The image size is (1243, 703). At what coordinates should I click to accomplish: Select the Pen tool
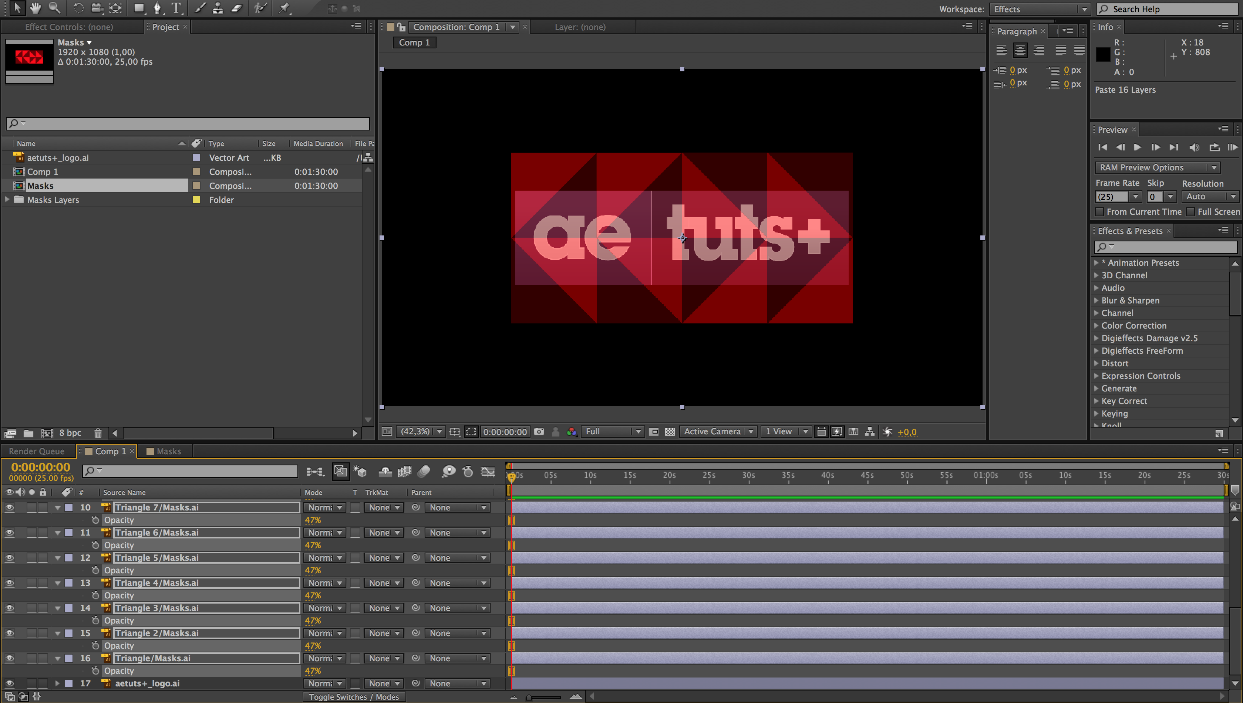click(158, 8)
